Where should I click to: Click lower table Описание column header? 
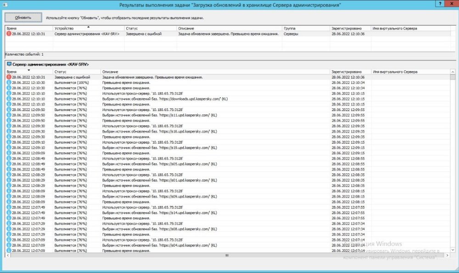[x=215, y=72]
